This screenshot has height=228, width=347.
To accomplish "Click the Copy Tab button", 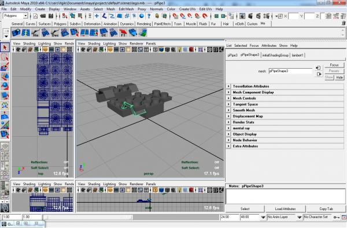I will point(326,209).
